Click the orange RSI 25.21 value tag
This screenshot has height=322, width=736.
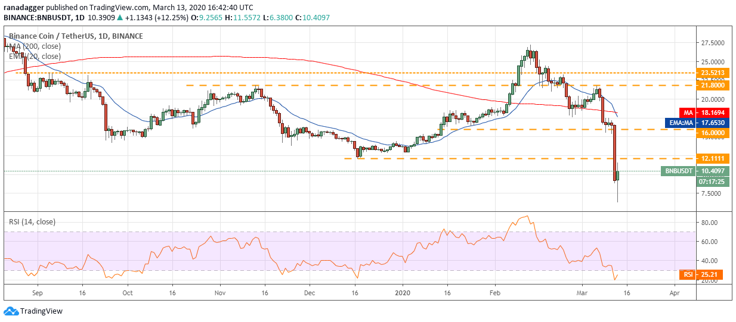(x=701, y=274)
